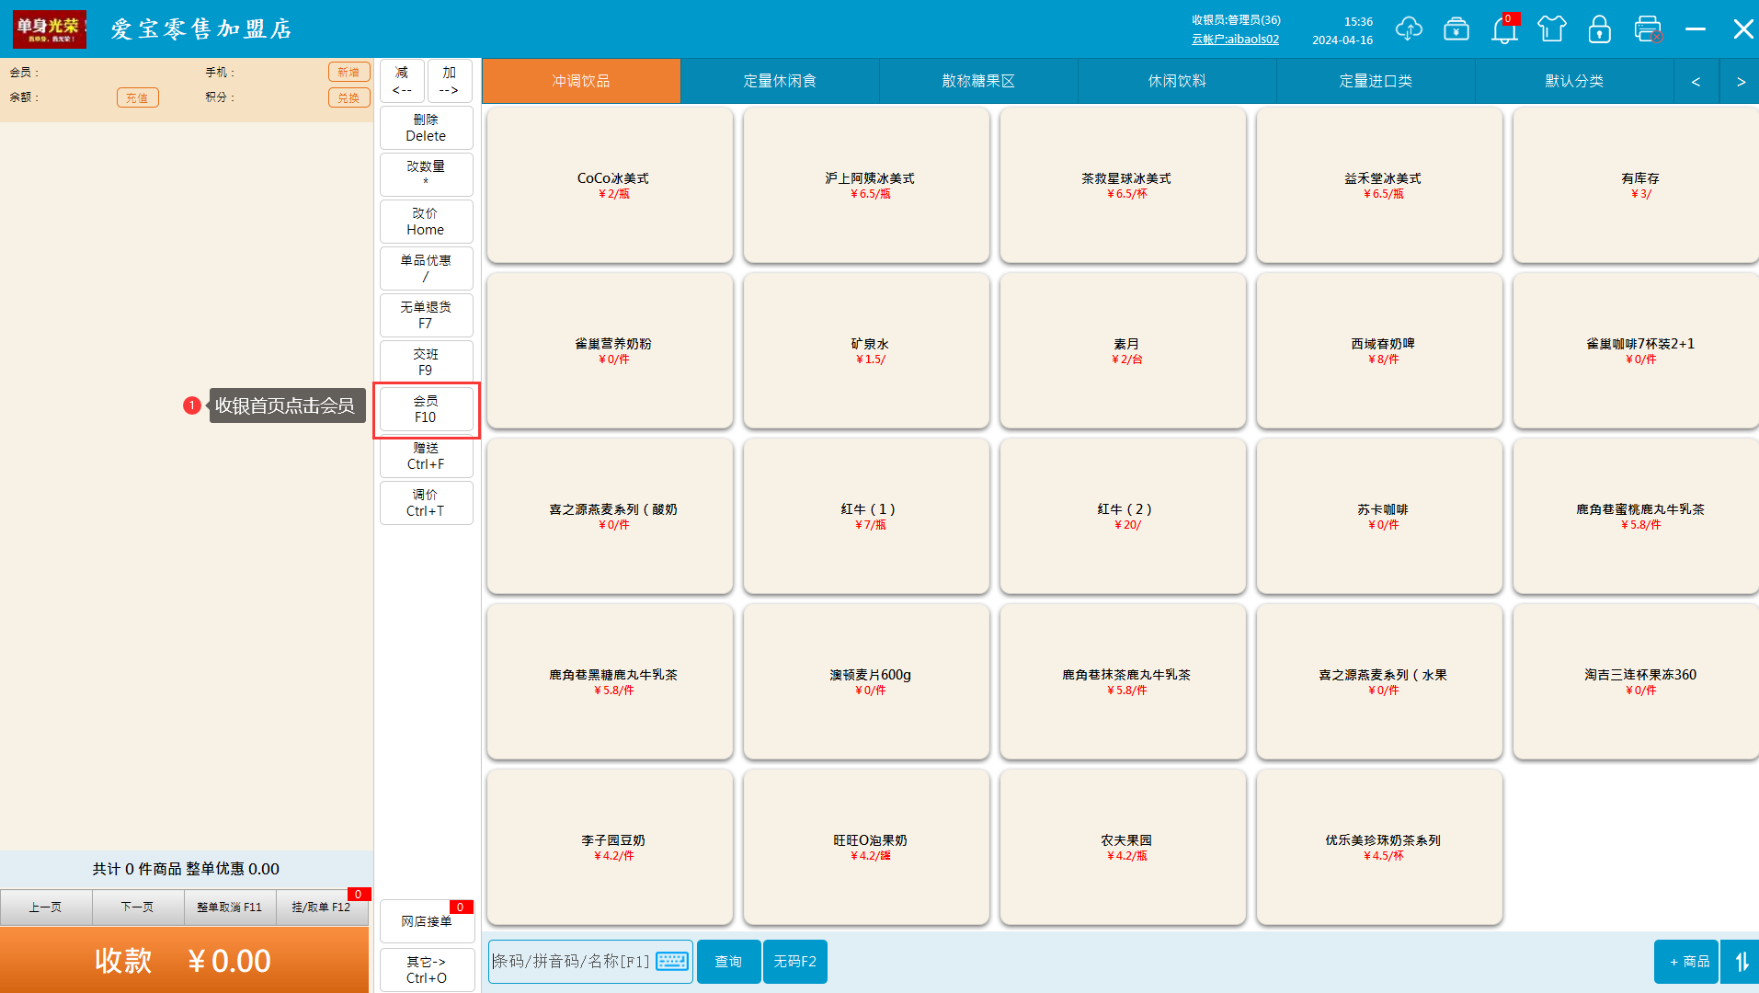Select the 农夫果园 product card

[1123, 847]
